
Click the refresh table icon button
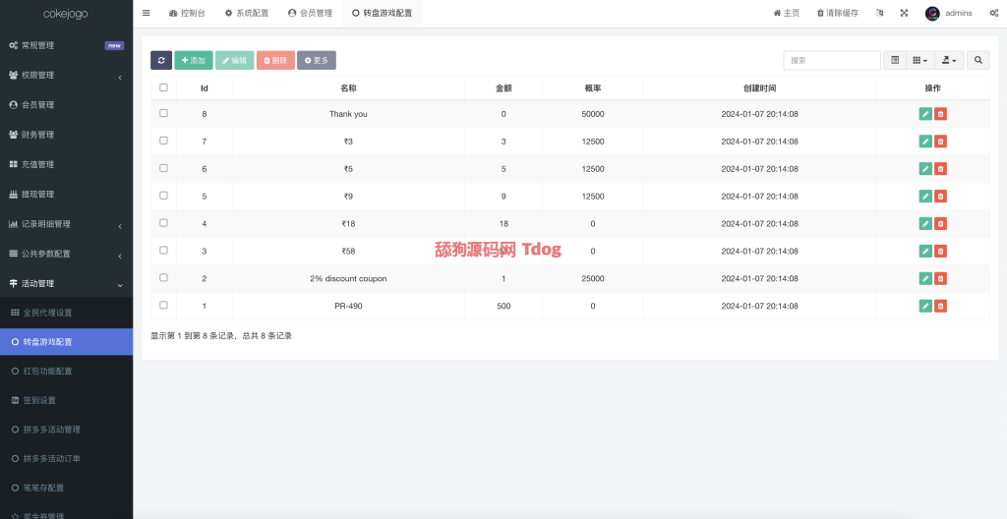pyautogui.click(x=161, y=61)
